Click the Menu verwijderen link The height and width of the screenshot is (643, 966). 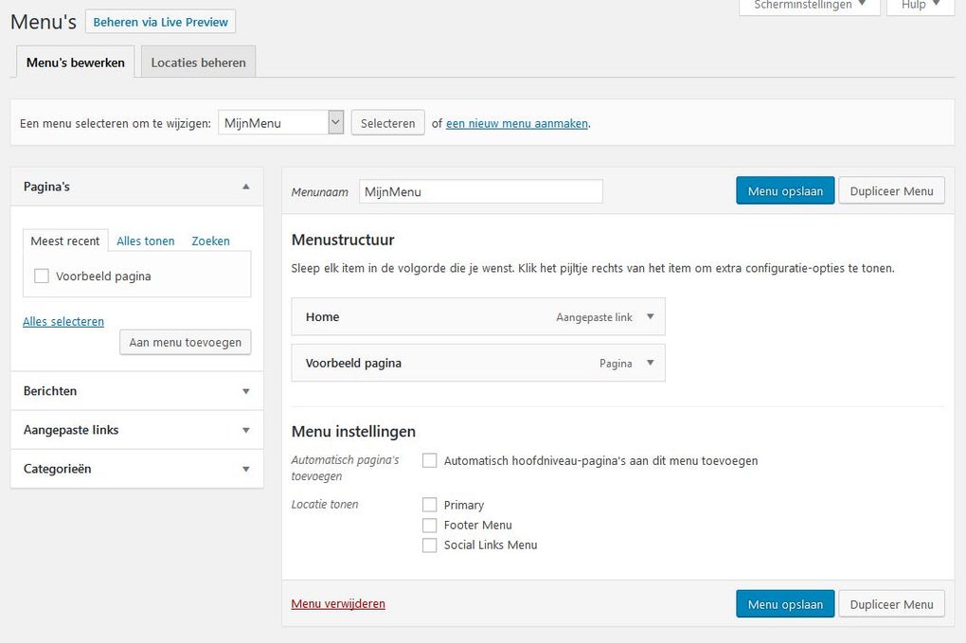(338, 603)
